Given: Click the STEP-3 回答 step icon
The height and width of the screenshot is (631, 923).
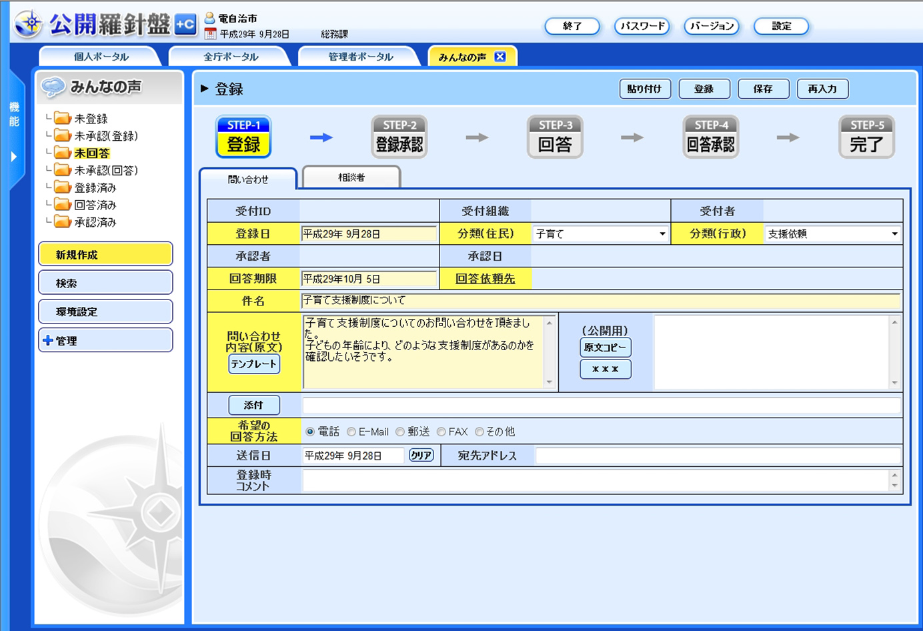Looking at the screenshot, I should 555,137.
